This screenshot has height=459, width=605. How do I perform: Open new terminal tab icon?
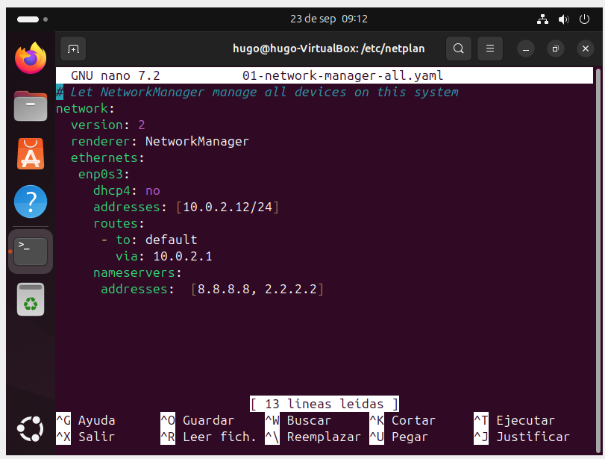(73, 49)
